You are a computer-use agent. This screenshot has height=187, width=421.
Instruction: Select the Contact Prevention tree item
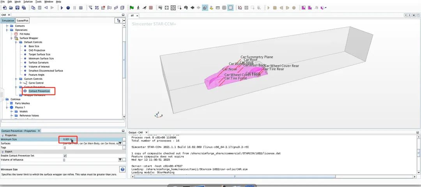pyautogui.click(x=39, y=91)
